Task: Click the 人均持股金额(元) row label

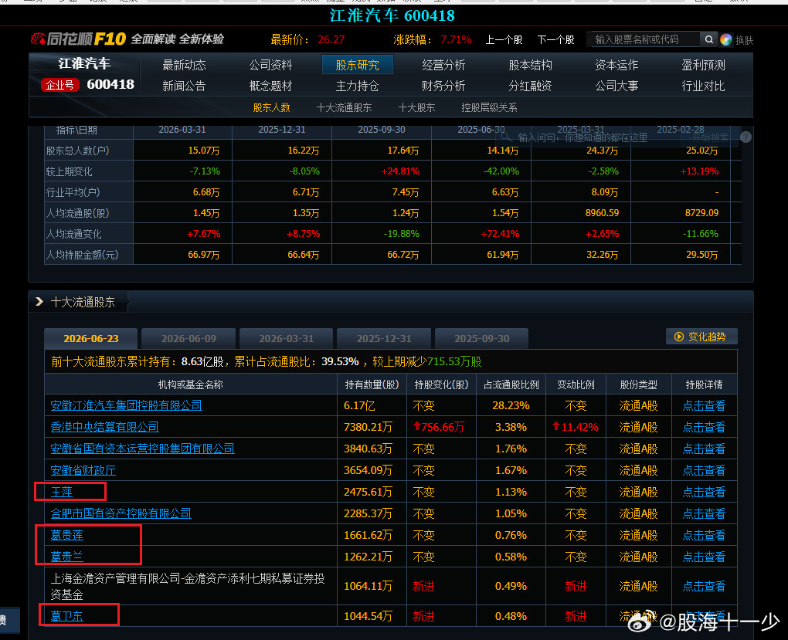Action: point(83,255)
